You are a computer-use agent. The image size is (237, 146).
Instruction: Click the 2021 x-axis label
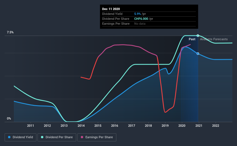click(x=199, y=126)
